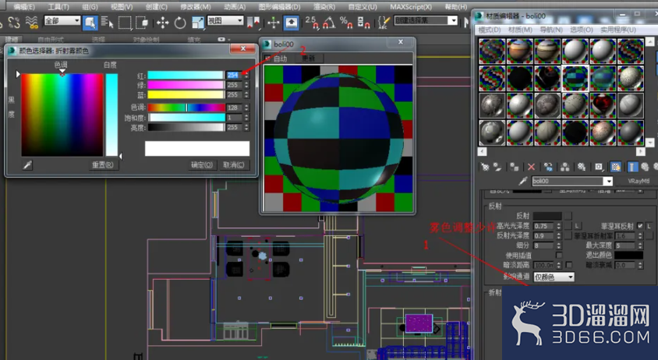
Task: Pick material with eyedropper beside boli00
Action: coord(522,182)
